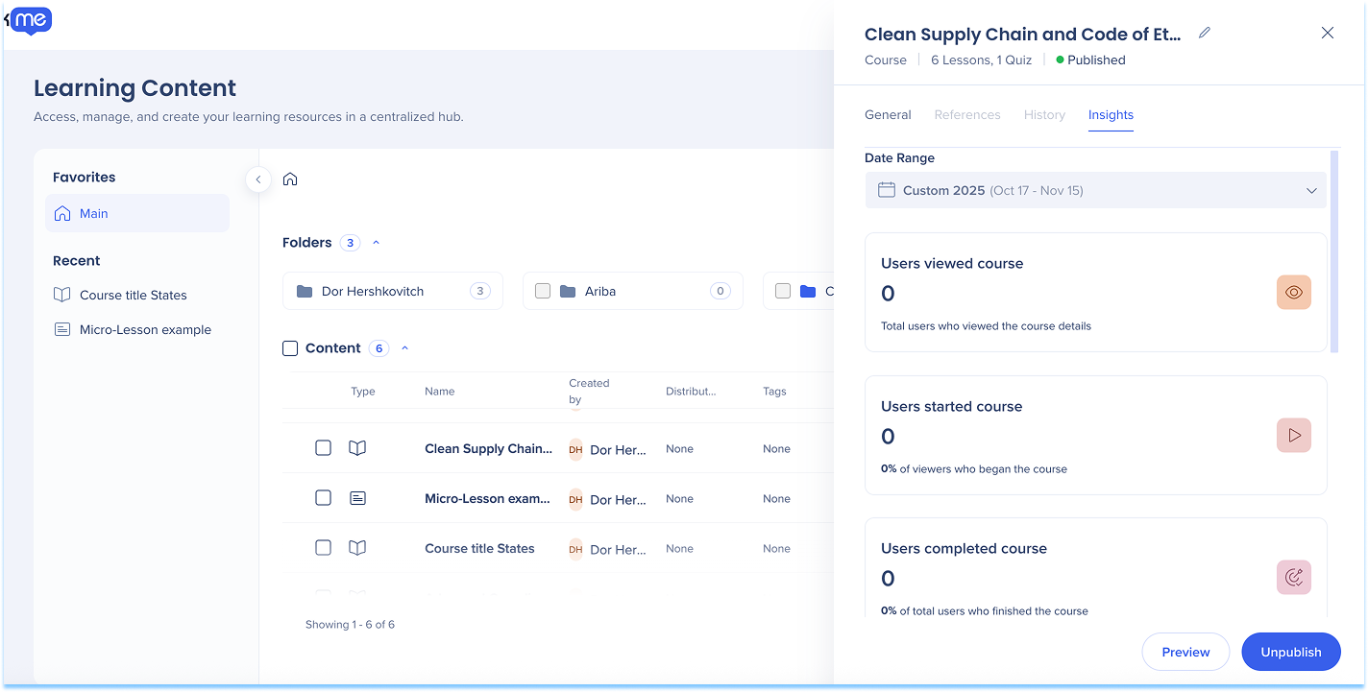Click the Micro-Lesson example row type icon
The height and width of the screenshot is (692, 1368).
tap(357, 498)
